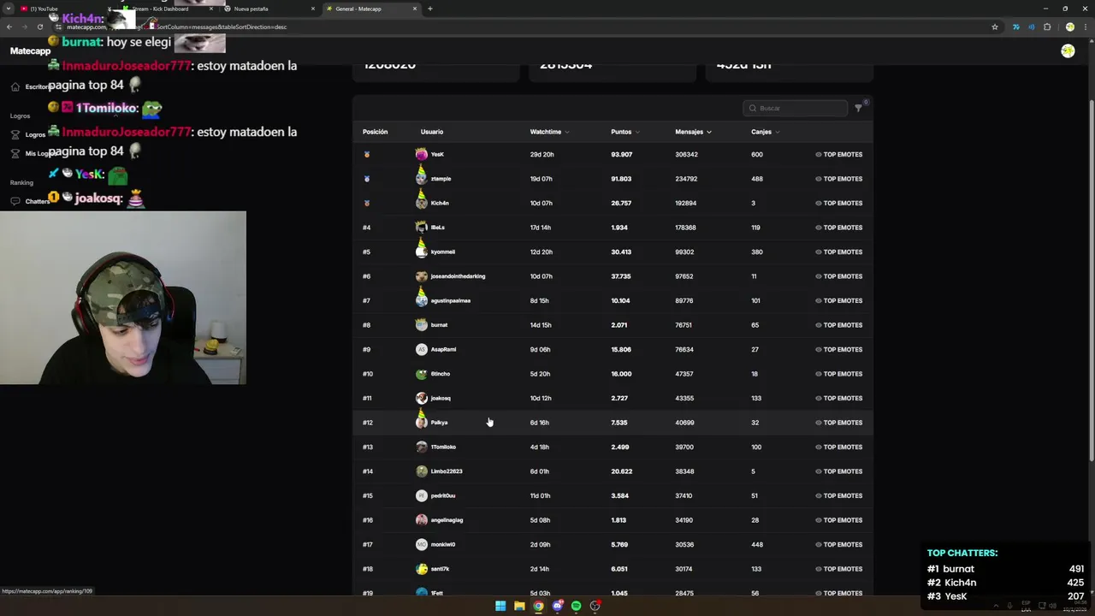This screenshot has width=1095, height=616.
Task: Click joakosq's avatar in row #11
Action: coord(421,398)
